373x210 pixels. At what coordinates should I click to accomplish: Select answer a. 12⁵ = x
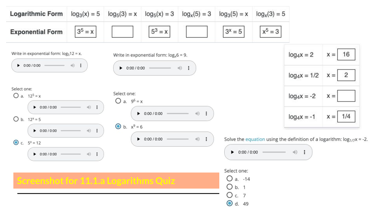[x=16, y=96]
